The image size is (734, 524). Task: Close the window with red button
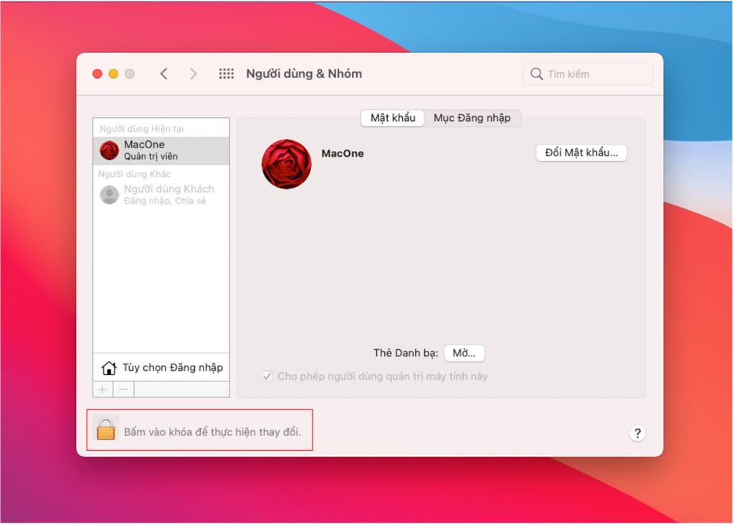click(97, 74)
